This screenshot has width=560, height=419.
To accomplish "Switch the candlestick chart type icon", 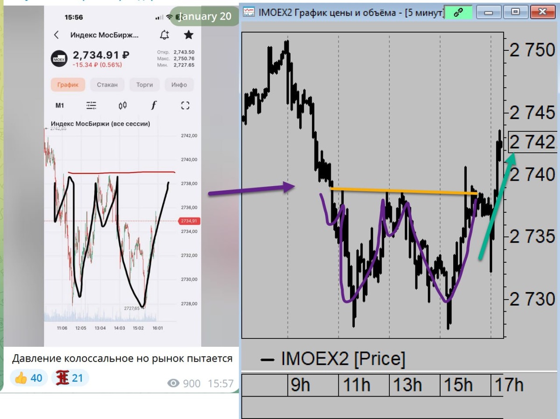I will click(123, 105).
